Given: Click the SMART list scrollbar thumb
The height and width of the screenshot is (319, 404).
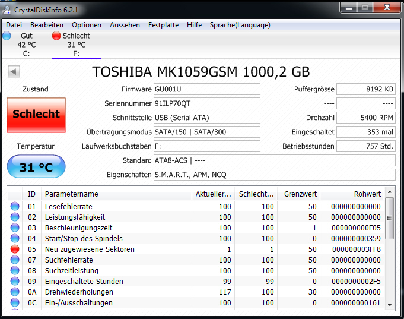Looking at the screenshot, I should (390, 218).
